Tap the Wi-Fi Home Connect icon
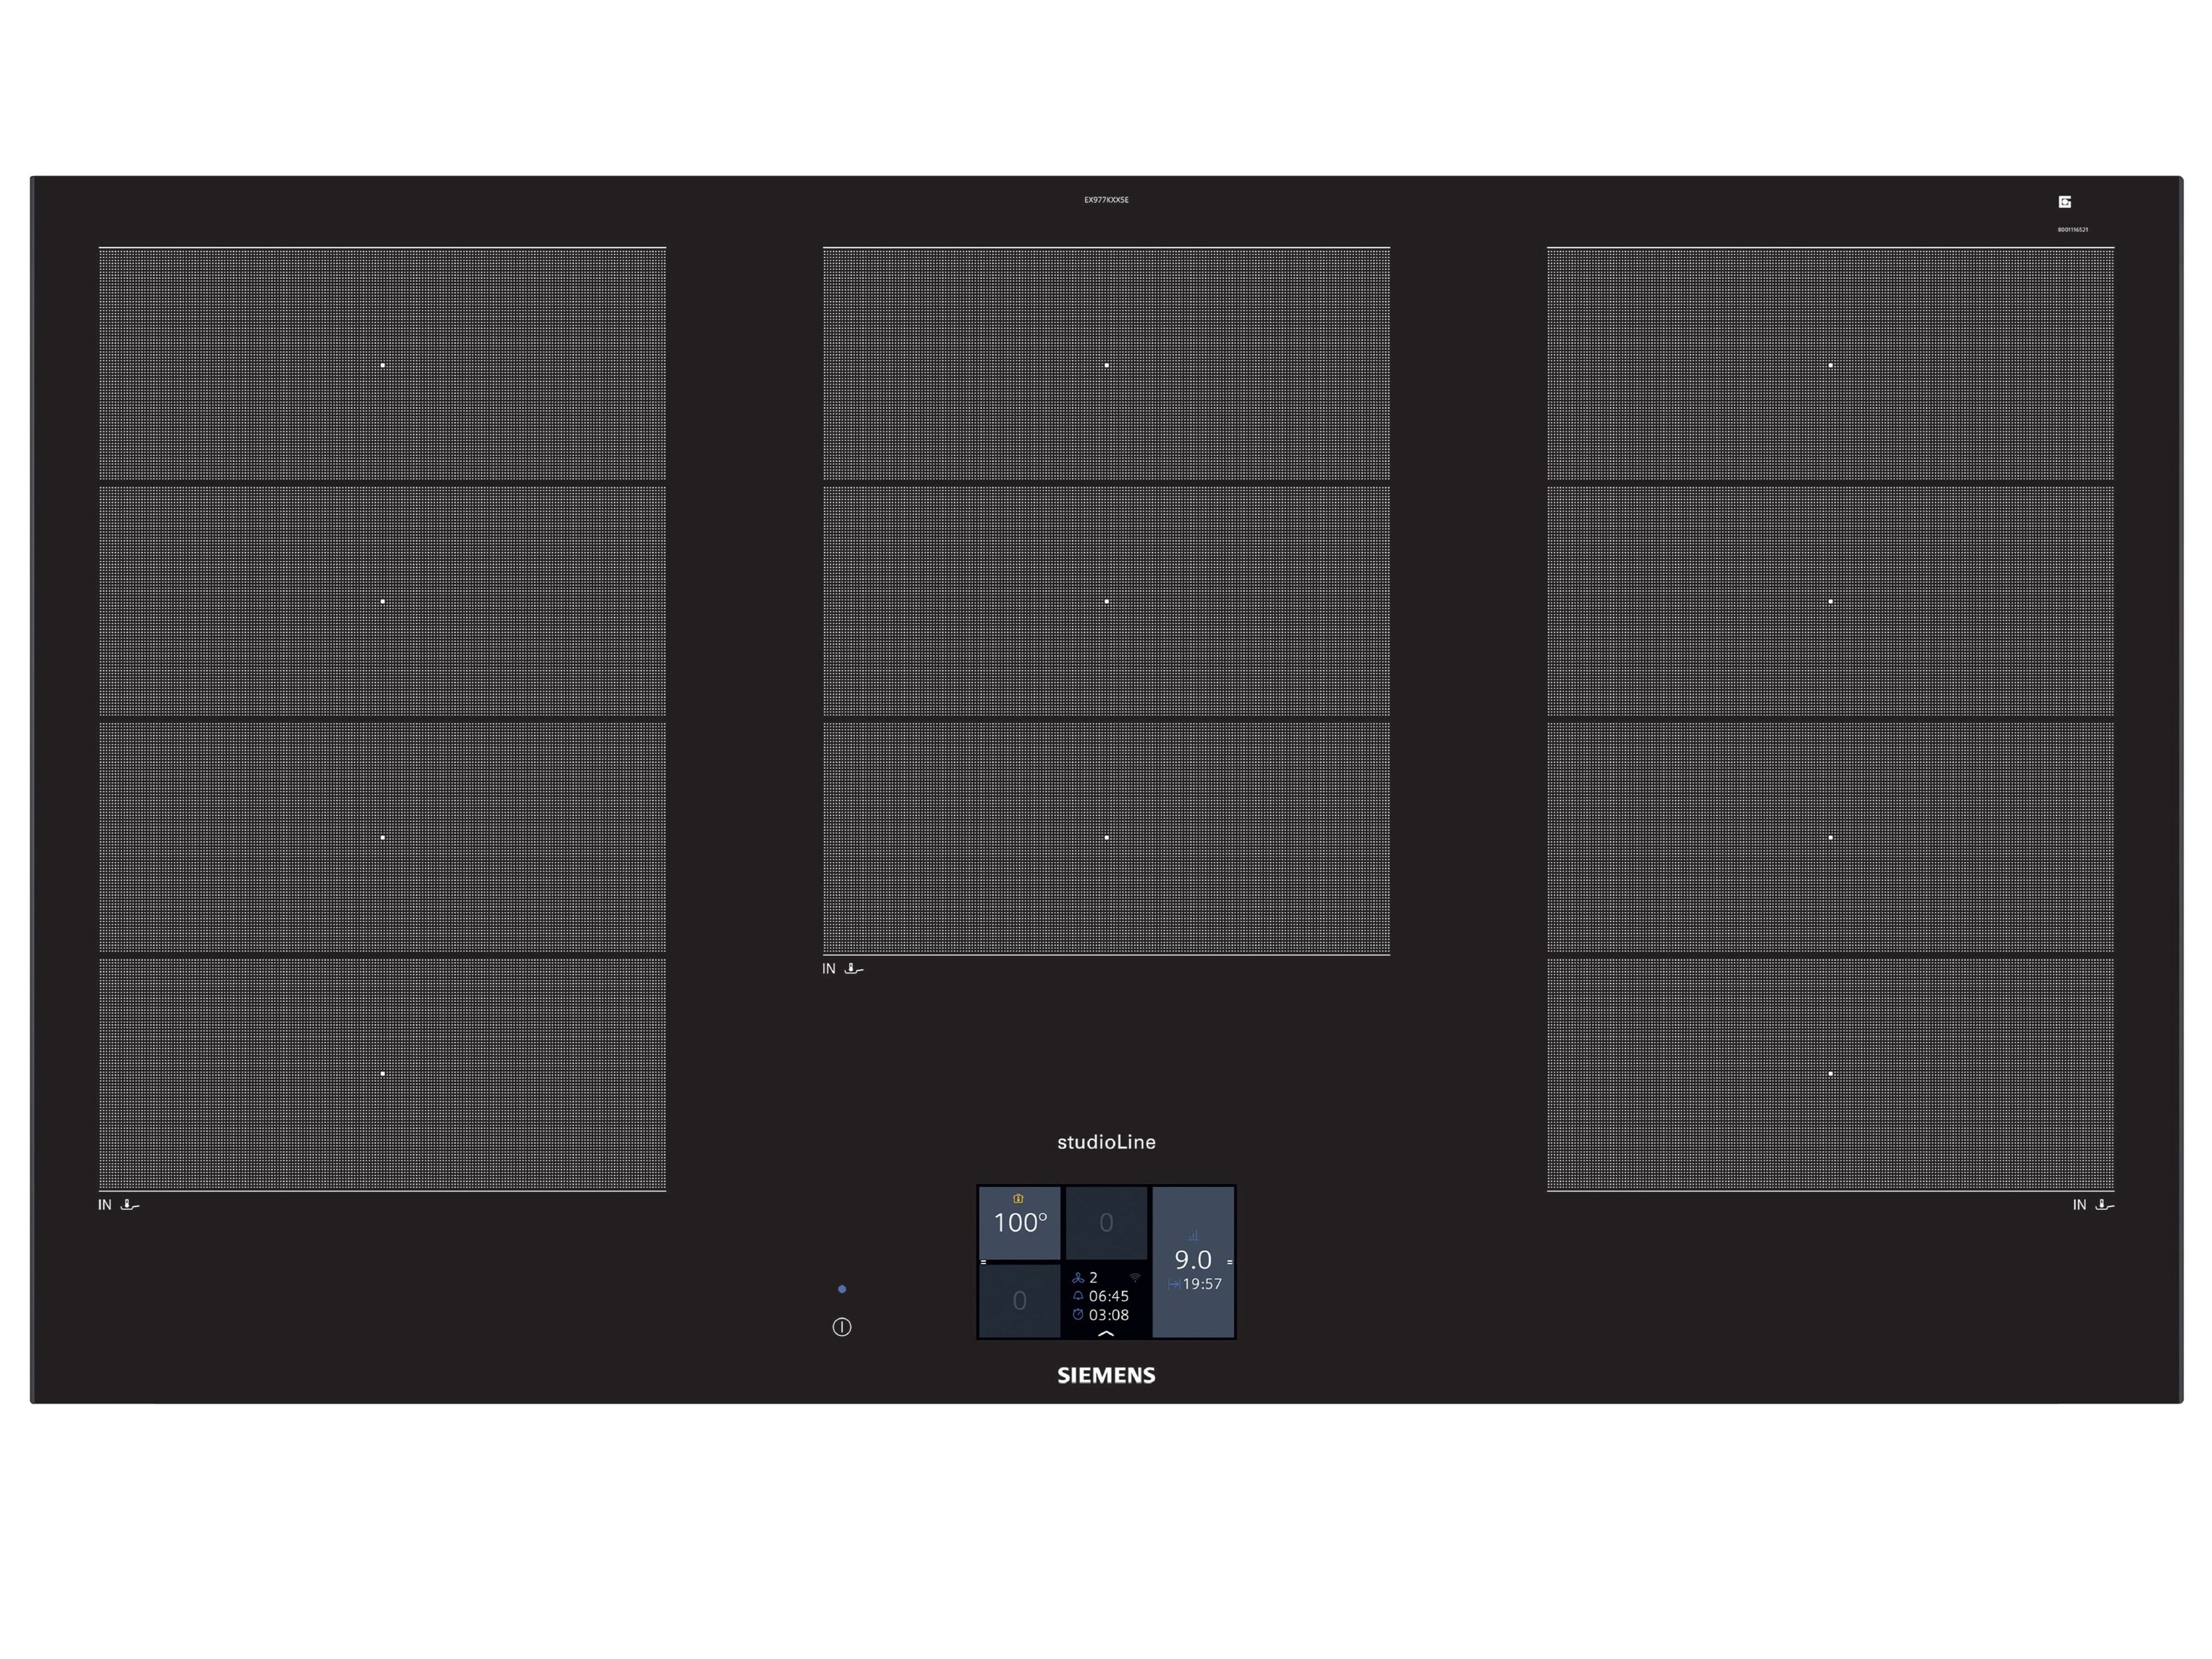Image resolution: width=2212 pixels, height=1659 pixels. pyautogui.click(x=1135, y=1277)
